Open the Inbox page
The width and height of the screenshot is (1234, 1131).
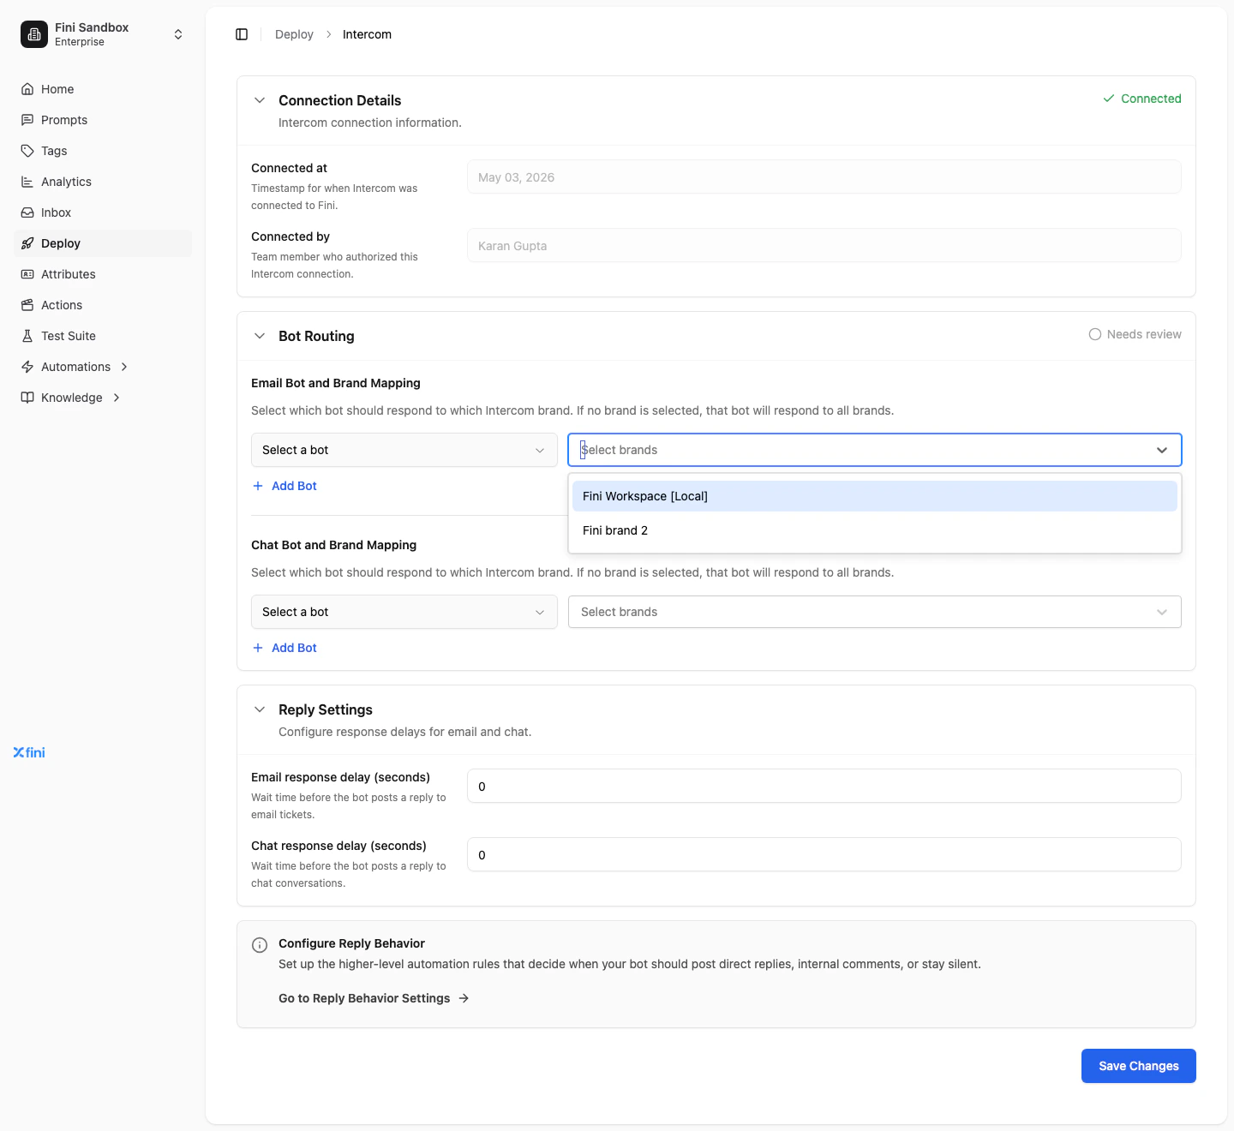pos(103,212)
